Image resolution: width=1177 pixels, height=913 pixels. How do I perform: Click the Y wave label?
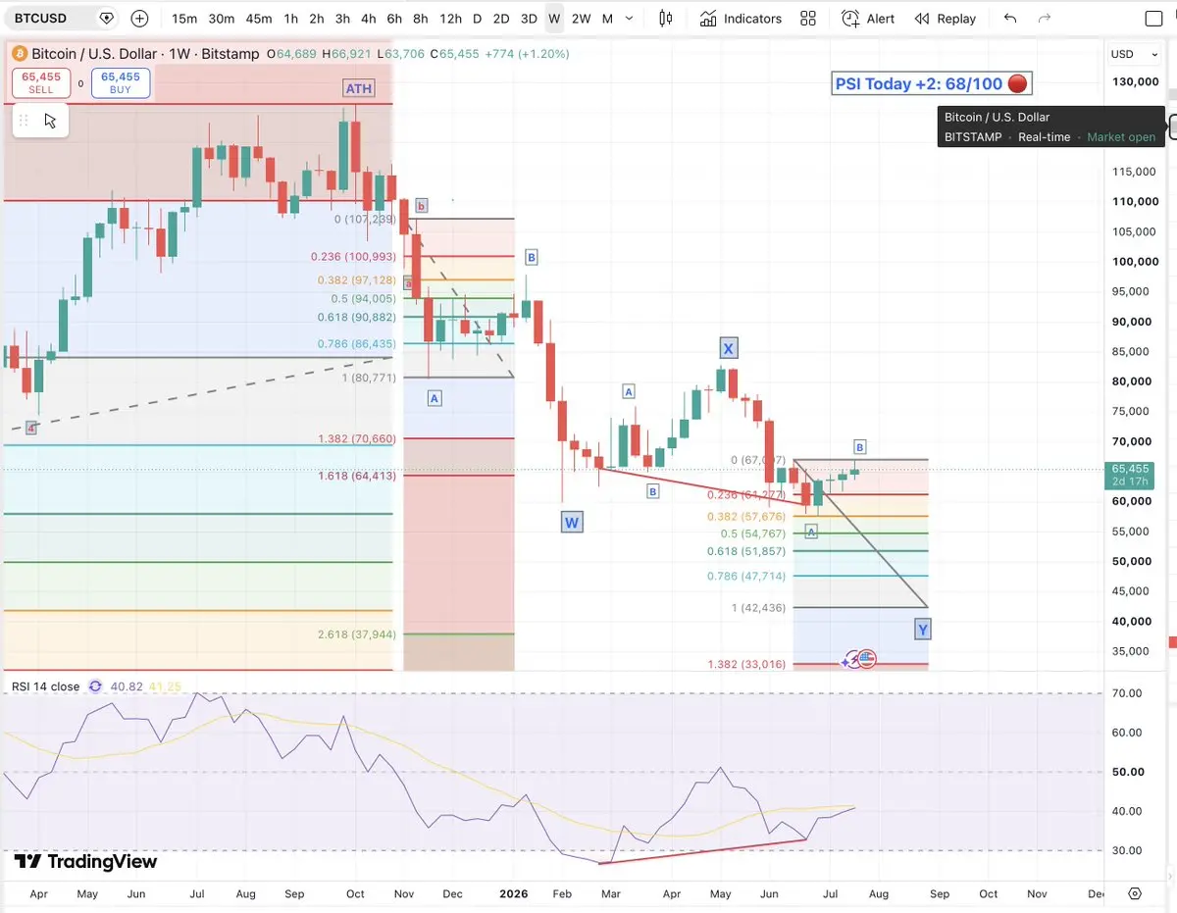point(922,629)
